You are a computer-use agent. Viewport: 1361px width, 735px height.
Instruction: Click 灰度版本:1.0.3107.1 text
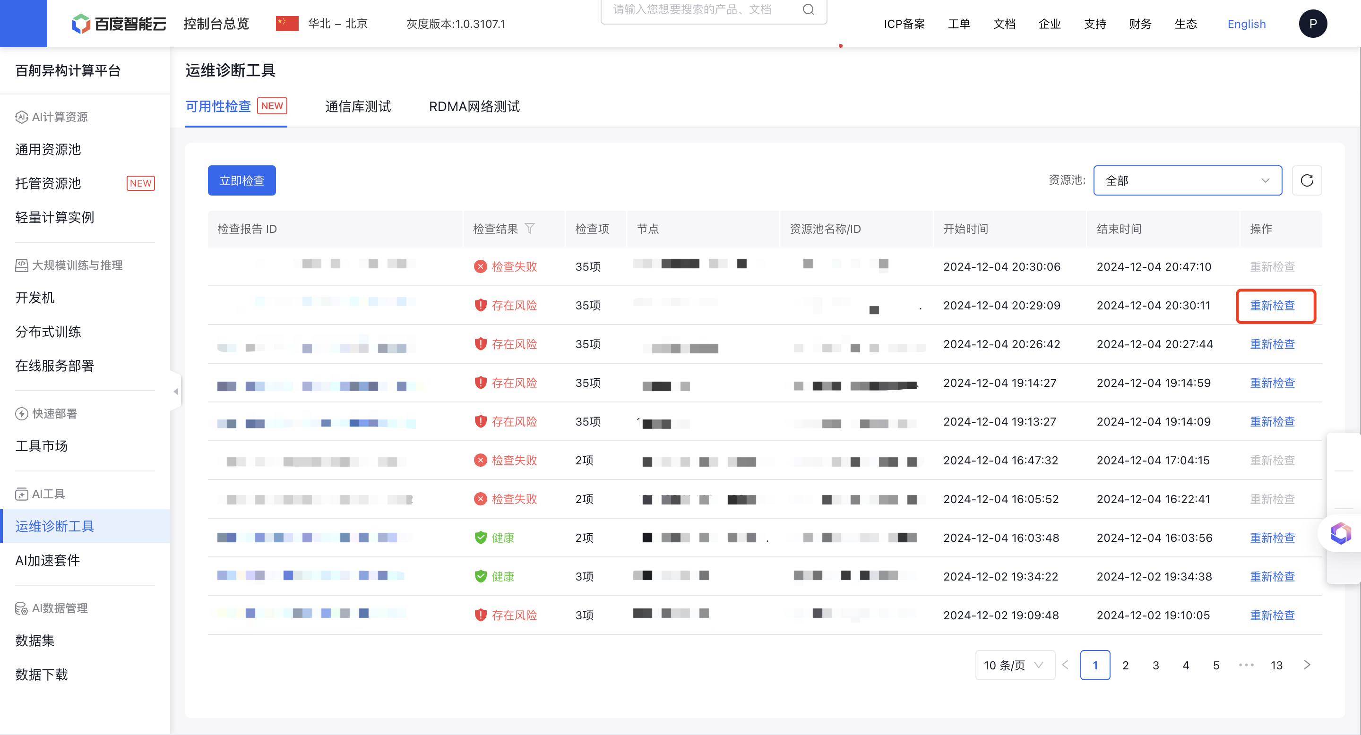(456, 24)
